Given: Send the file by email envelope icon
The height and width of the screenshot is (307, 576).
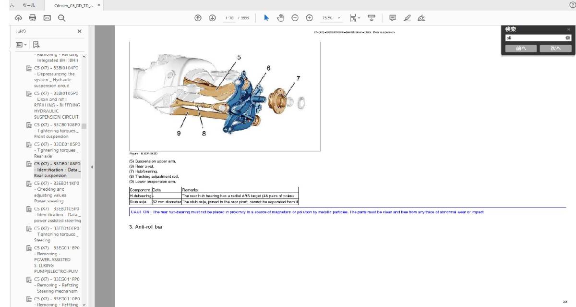Looking at the screenshot, I should 47,18.
